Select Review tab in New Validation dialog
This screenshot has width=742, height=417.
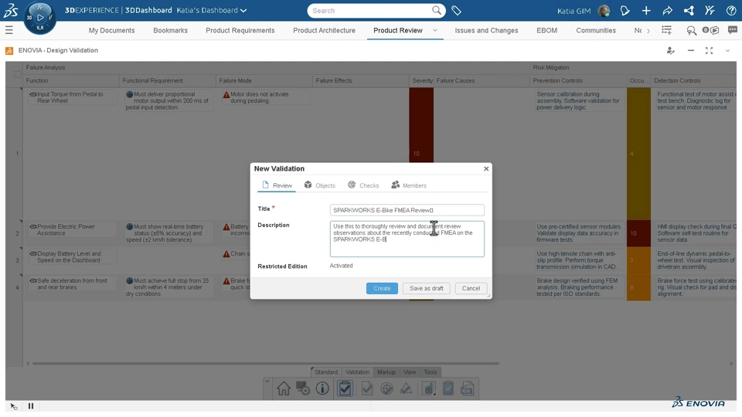coord(277,185)
